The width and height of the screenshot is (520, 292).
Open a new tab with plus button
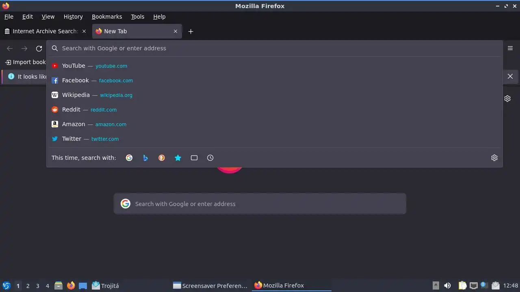(x=191, y=31)
